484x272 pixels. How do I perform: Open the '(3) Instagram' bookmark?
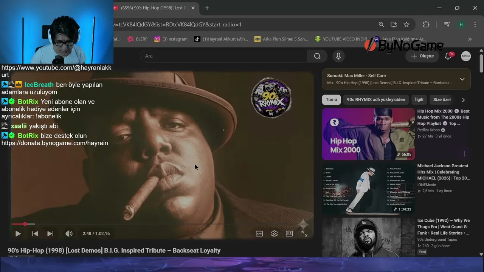click(171, 39)
